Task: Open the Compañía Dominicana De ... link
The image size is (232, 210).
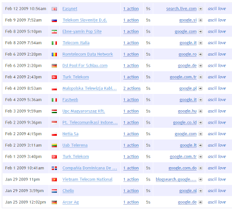Action: (x=90, y=168)
